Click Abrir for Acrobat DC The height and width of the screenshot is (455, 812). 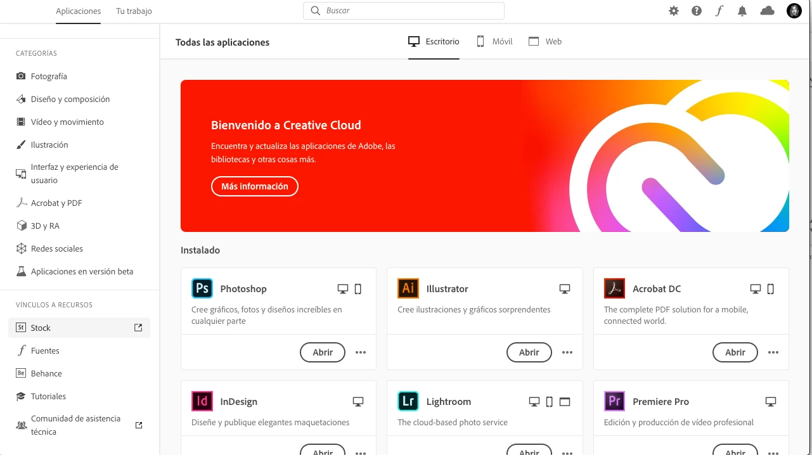tap(735, 352)
